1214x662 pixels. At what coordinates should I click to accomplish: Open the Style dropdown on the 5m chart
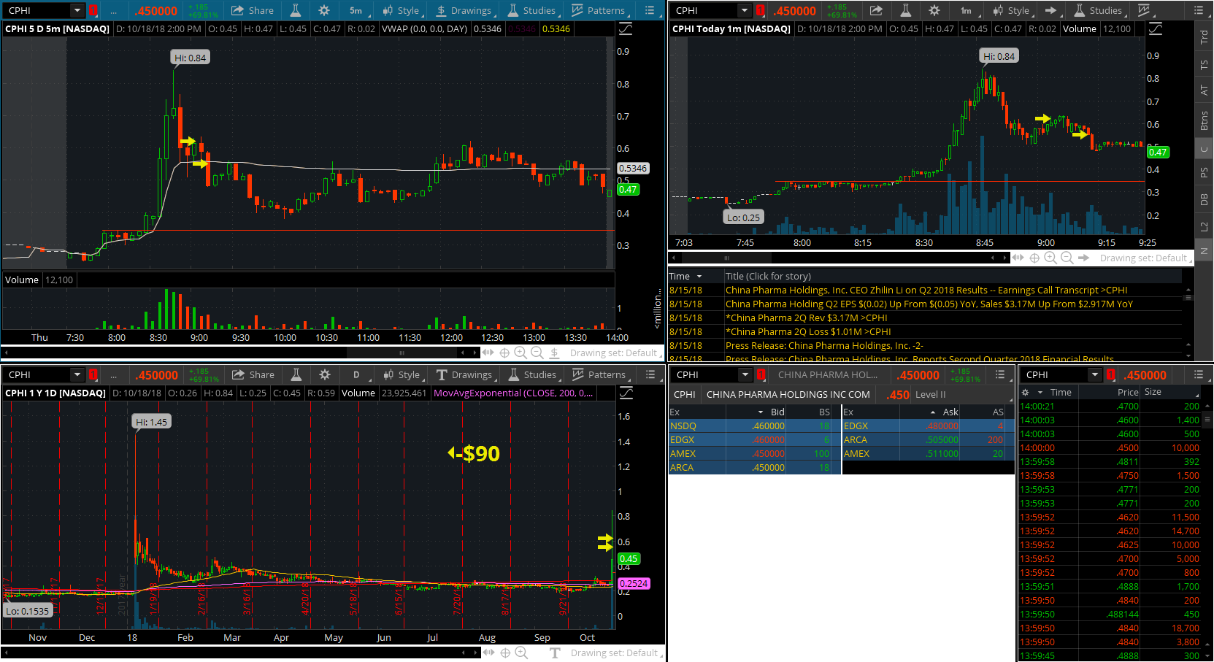402,10
